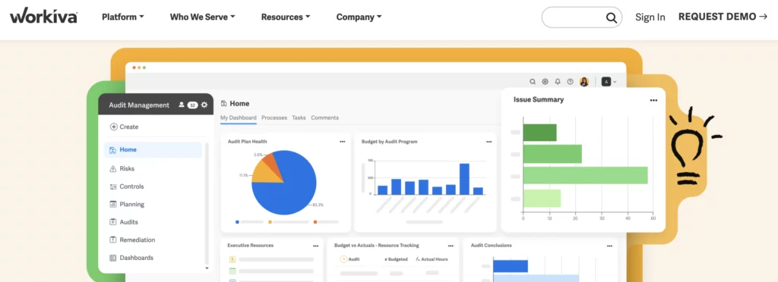This screenshot has width=778, height=282.
Task: Click the yellow pie legend swatch
Action: [x=270, y=222]
